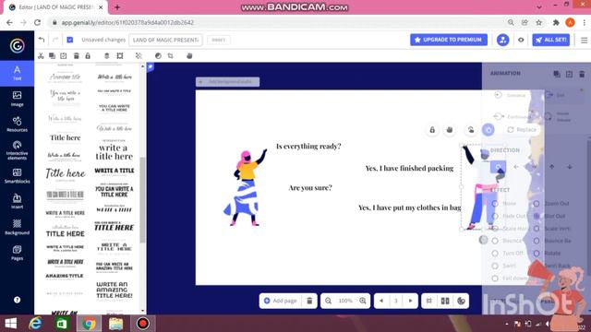Click the opacity circle icon in toolbar
The image size is (591, 332).
tap(158, 55)
